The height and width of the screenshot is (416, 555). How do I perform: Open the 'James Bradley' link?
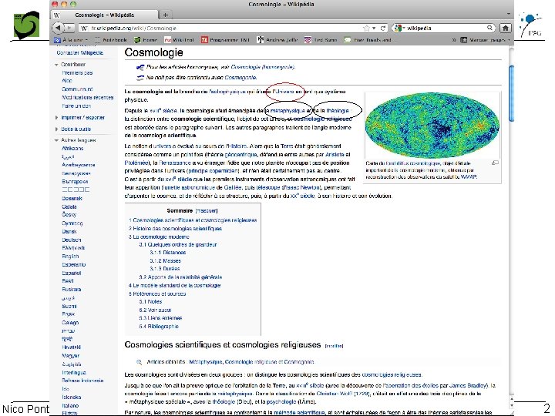pyautogui.click(x=469, y=386)
